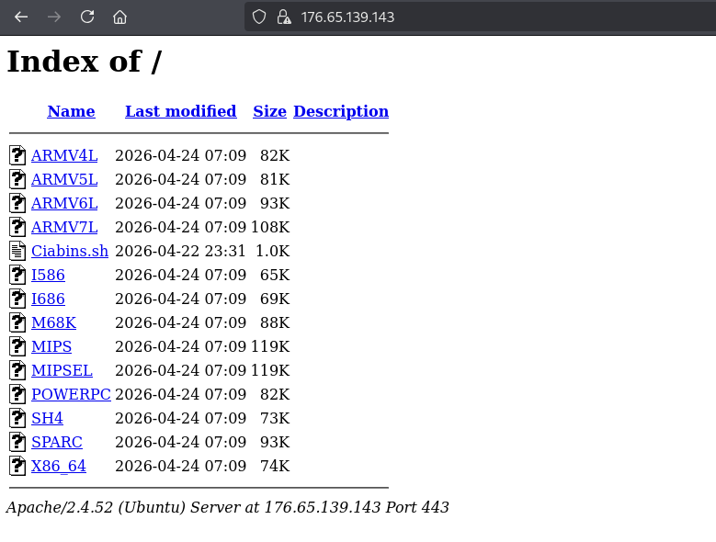
Task: Open the M68K file link
Action: click(53, 322)
